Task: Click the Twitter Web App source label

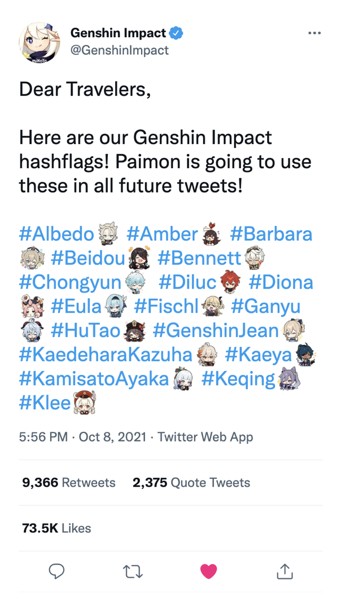Action: coord(205,436)
